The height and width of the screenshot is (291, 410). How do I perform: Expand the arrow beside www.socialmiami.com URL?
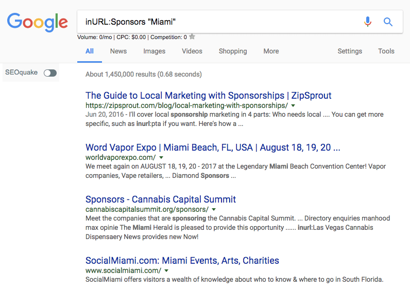[166, 270]
